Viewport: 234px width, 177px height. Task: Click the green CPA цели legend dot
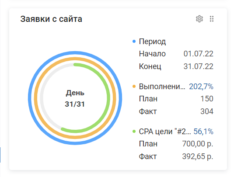tap(134, 132)
